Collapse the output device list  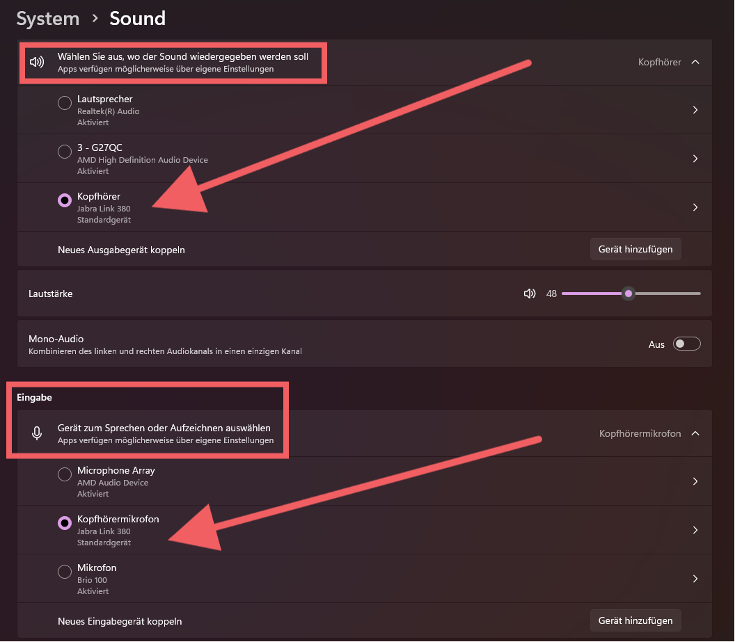[x=695, y=62]
